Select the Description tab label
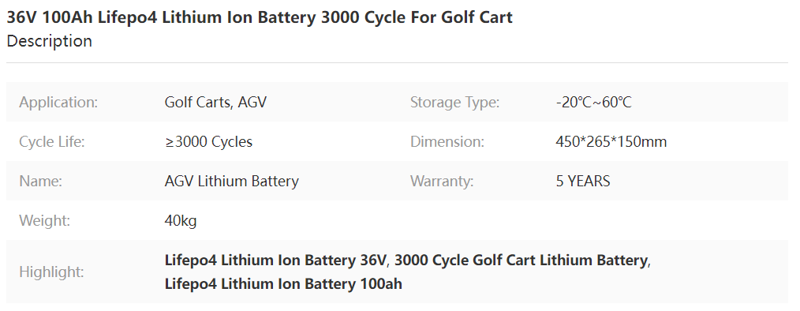This screenshot has height=311, width=800. pyautogui.click(x=50, y=41)
